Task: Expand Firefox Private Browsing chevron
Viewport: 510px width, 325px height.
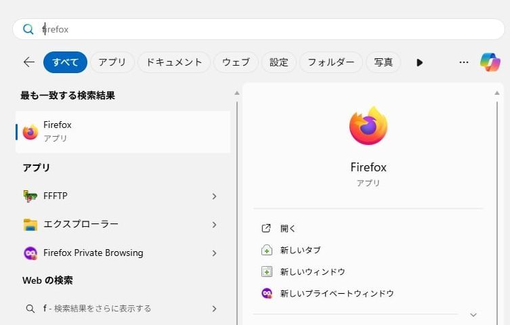Action: 214,253
